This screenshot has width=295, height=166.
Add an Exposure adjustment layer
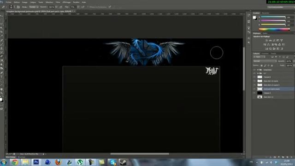[278, 41]
